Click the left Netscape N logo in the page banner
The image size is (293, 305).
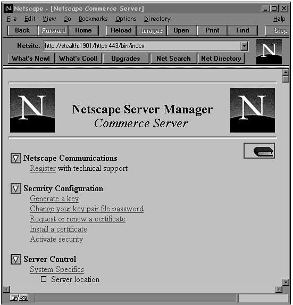tap(32, 110)
